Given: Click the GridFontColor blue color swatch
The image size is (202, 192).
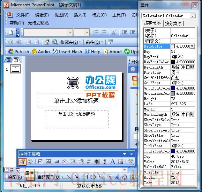Looking at the screenshot, I should coord(173,88).
